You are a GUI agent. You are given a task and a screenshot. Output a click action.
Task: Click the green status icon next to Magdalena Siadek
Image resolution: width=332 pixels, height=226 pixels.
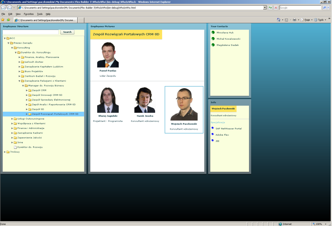[213, 45]
